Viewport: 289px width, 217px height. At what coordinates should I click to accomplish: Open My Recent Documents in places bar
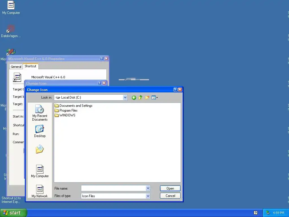(40, 113)
